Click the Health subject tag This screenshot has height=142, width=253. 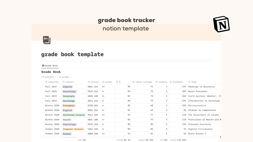click(x=67, y=120)
